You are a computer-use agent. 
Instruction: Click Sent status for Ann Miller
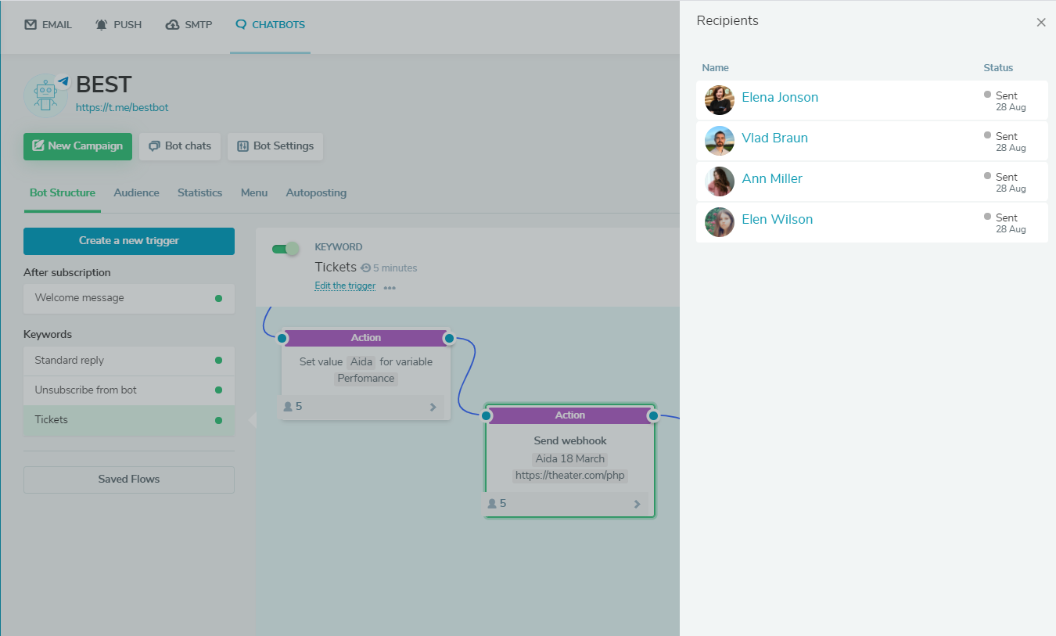1006,177
